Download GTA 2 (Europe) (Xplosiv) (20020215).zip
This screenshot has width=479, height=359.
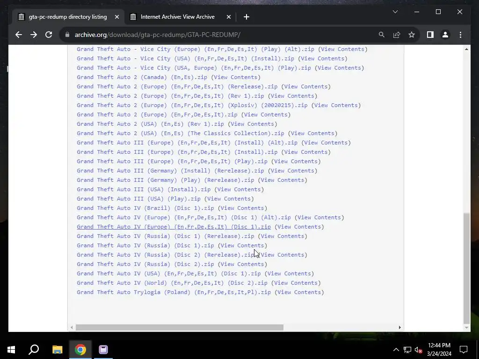pos(192,105)
